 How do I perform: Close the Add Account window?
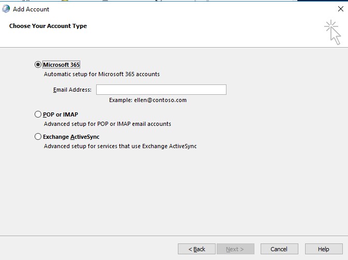coord(341,9)
